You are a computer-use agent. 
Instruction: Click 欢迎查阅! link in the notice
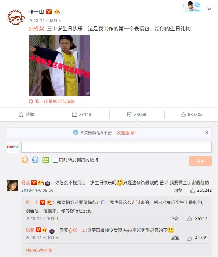tap(126, 133)
